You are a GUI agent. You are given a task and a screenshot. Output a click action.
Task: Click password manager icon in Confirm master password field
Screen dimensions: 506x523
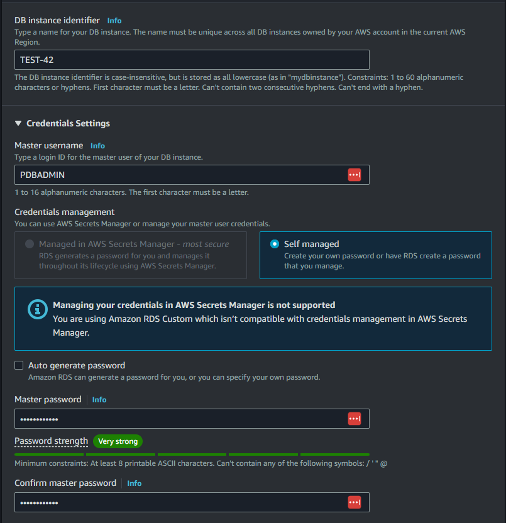coord(355,502)
